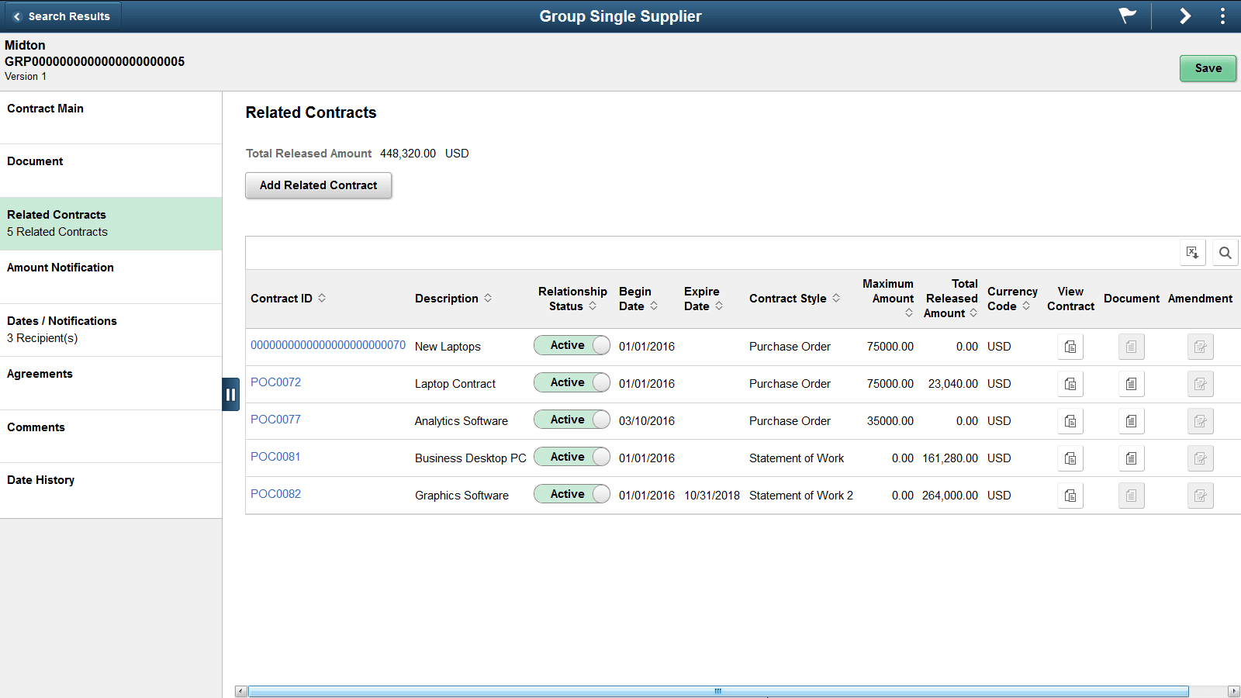Click View Contract icon for Graphics Software row
The height and width of the screenshot is (698, 1241).
1070,496
